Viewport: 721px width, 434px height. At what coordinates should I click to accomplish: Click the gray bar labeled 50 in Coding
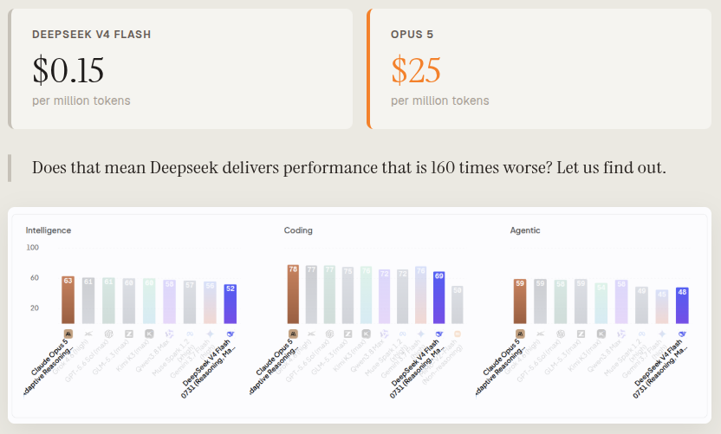[457, 305]
